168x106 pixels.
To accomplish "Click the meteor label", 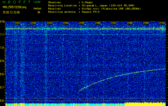I will click(x=37, y=8).
